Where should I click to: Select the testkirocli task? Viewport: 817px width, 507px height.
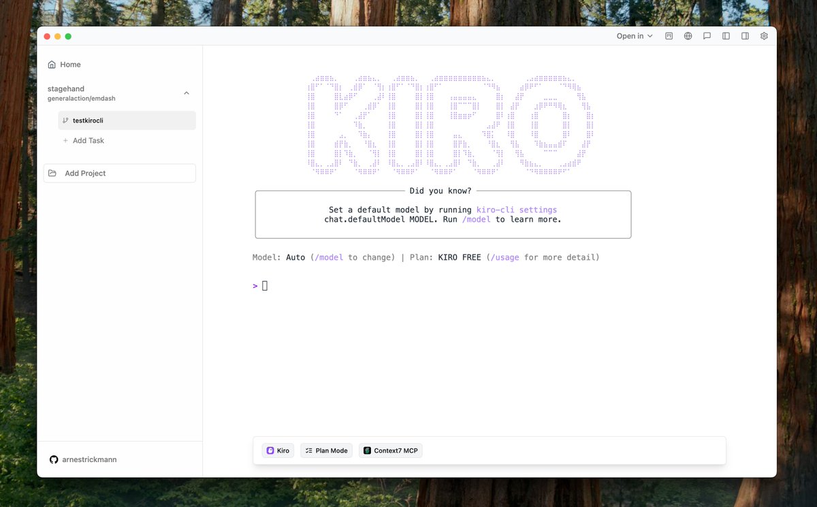pyautogui.click(x=127, y=120)
